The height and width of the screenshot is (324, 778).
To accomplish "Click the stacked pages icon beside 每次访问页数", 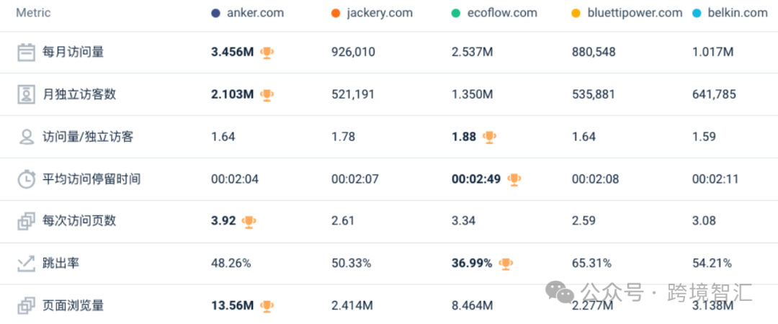I will [27, 221].
